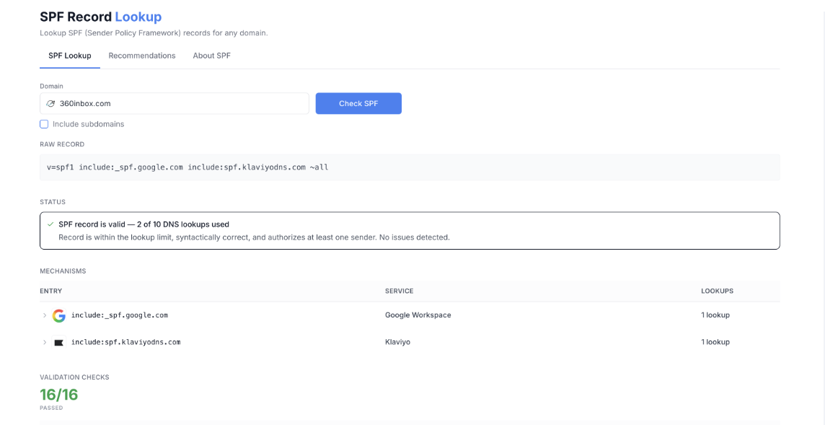Click the ENTRY column header
Screen dimensions: 825x425
(50, 292)
